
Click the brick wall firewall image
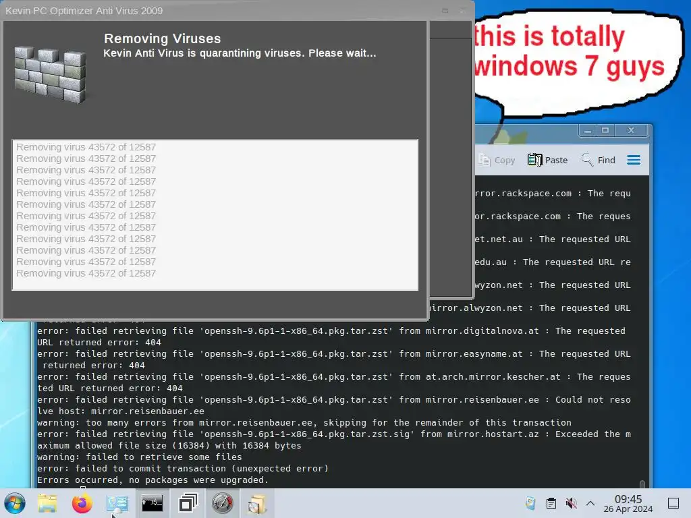(50, 76)
